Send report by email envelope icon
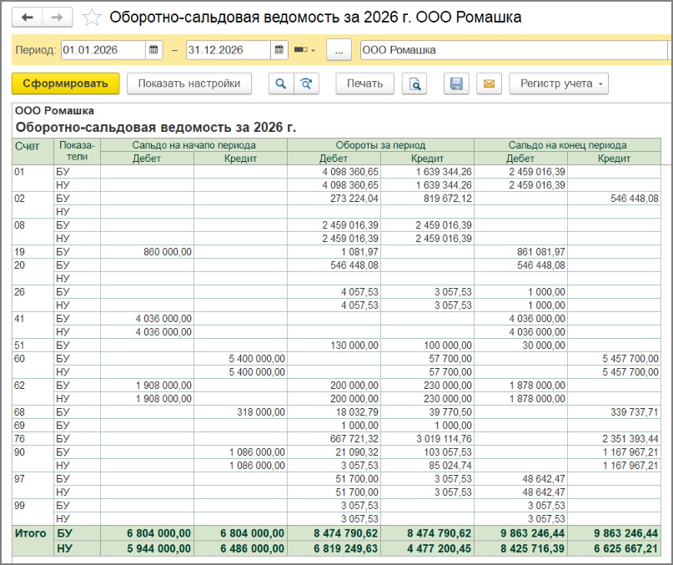The width and height of the screenshot is (673, 565). tap(489, 83)
